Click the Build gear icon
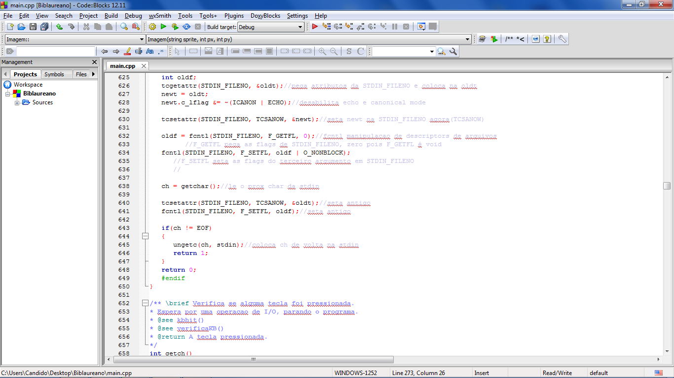This screenshot has height=378, width=674. (152, 27)
